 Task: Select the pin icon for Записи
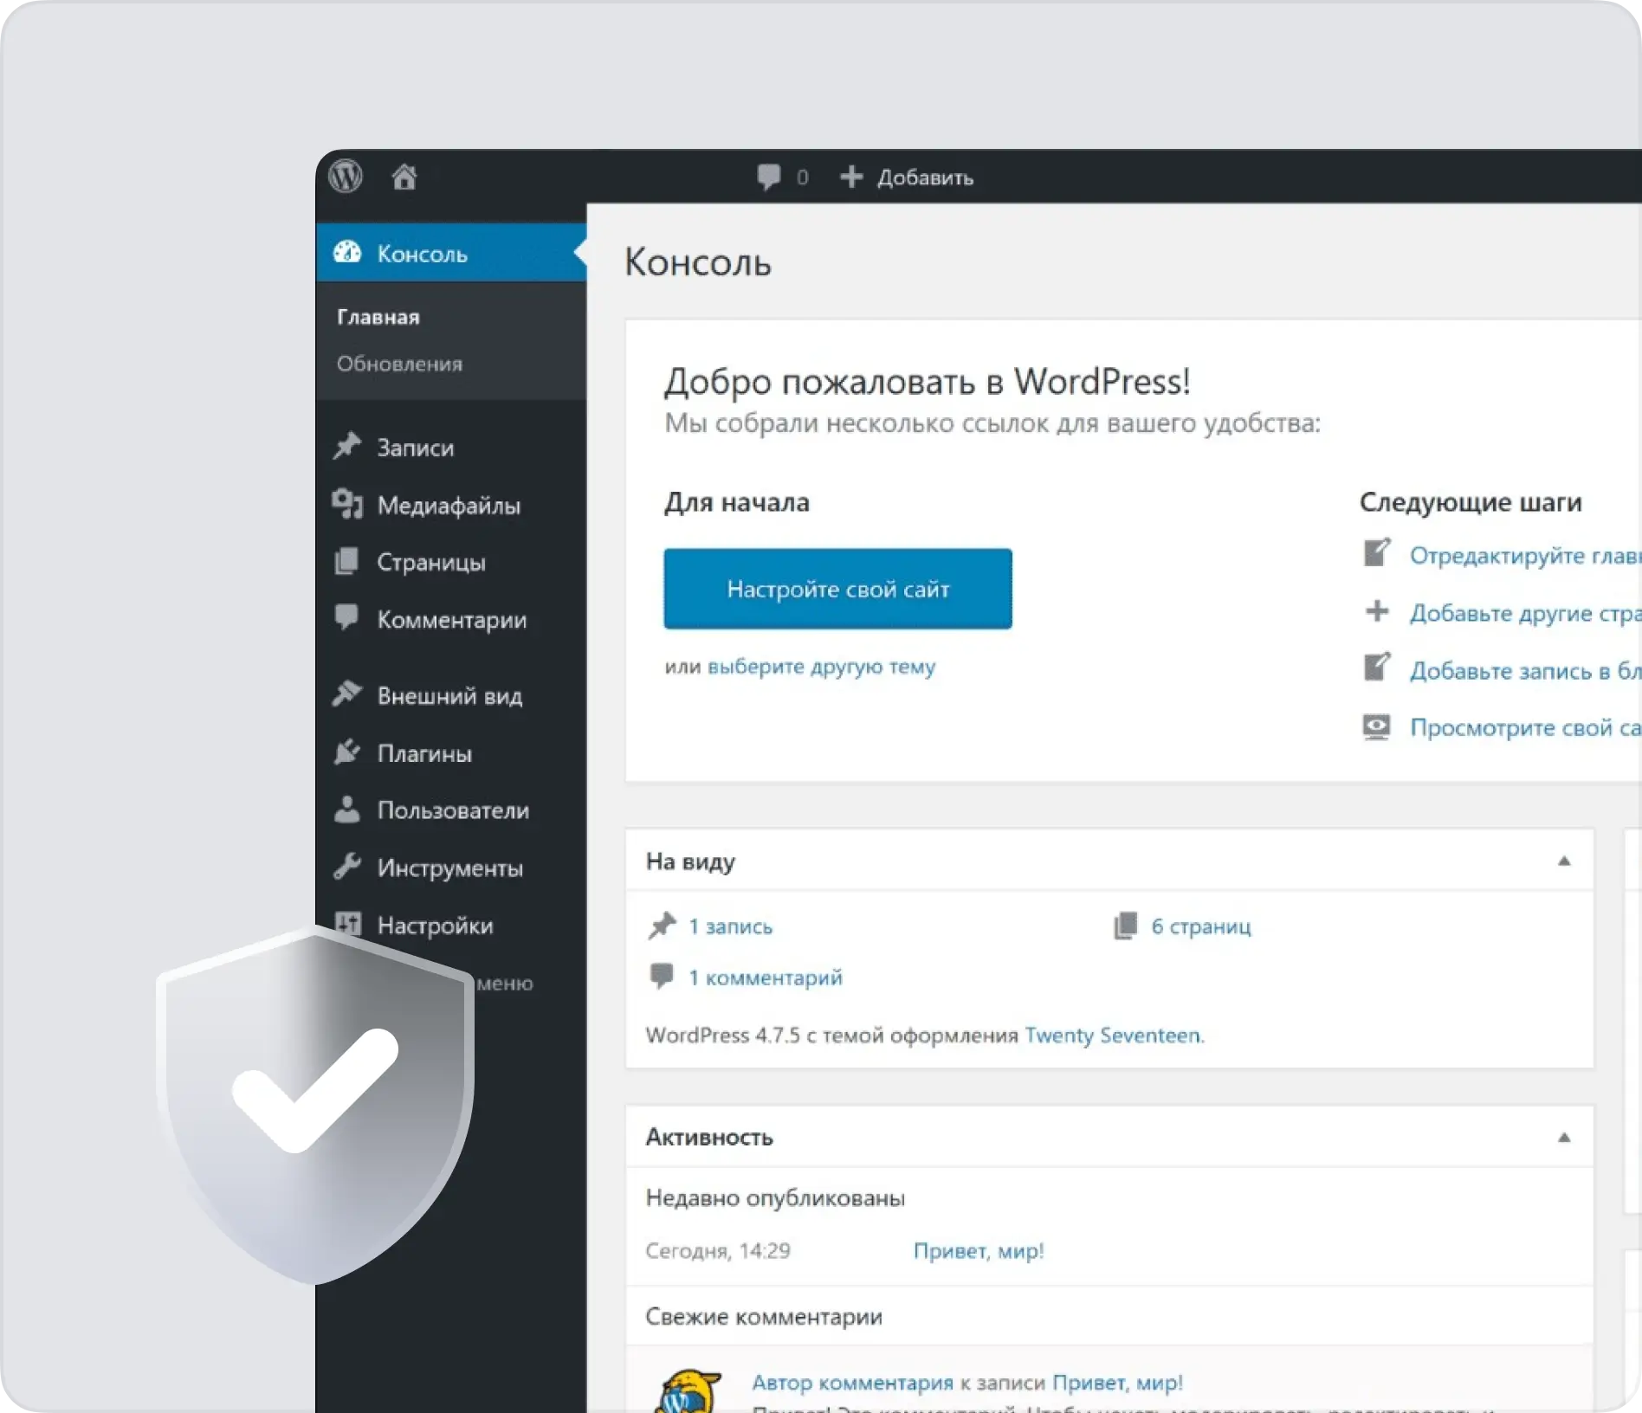[x=348, y=446]
